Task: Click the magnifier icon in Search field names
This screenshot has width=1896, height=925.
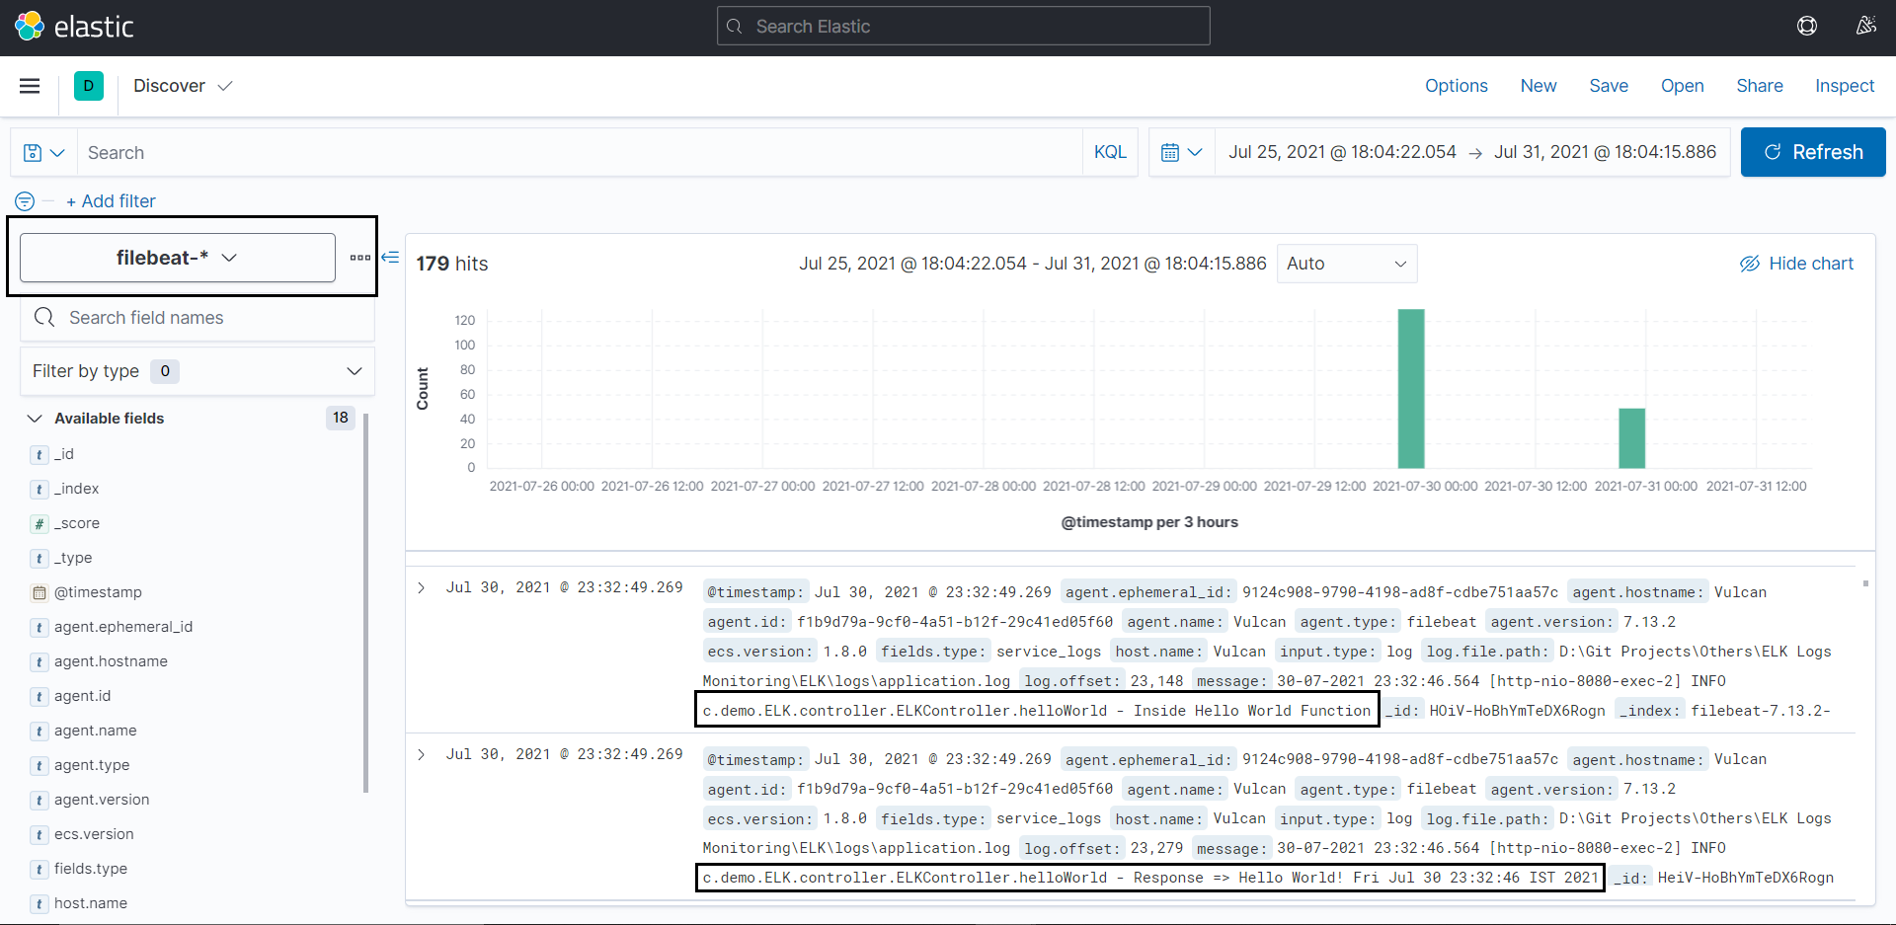Action: tap(44, 318)
